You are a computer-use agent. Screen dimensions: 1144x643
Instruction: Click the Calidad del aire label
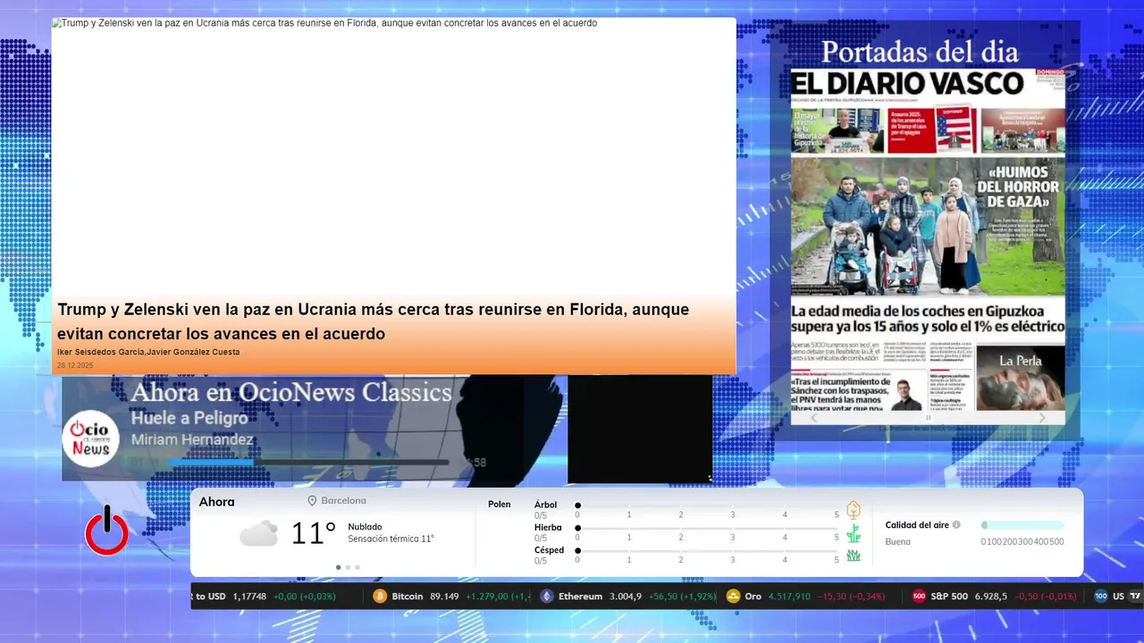[917, 525]
